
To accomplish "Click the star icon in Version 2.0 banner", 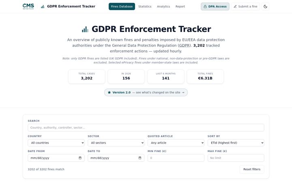I will click(x=109, y=92).
